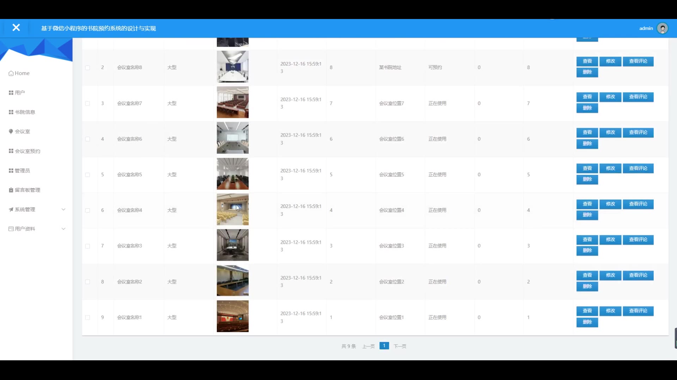
Task: Go to 下一页 in pagination
Action: click(x=400, y=346)
